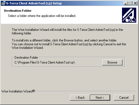Click the 'You can choose not to install' sentence
The image size is (139, 105).
(x=69, y=46)
